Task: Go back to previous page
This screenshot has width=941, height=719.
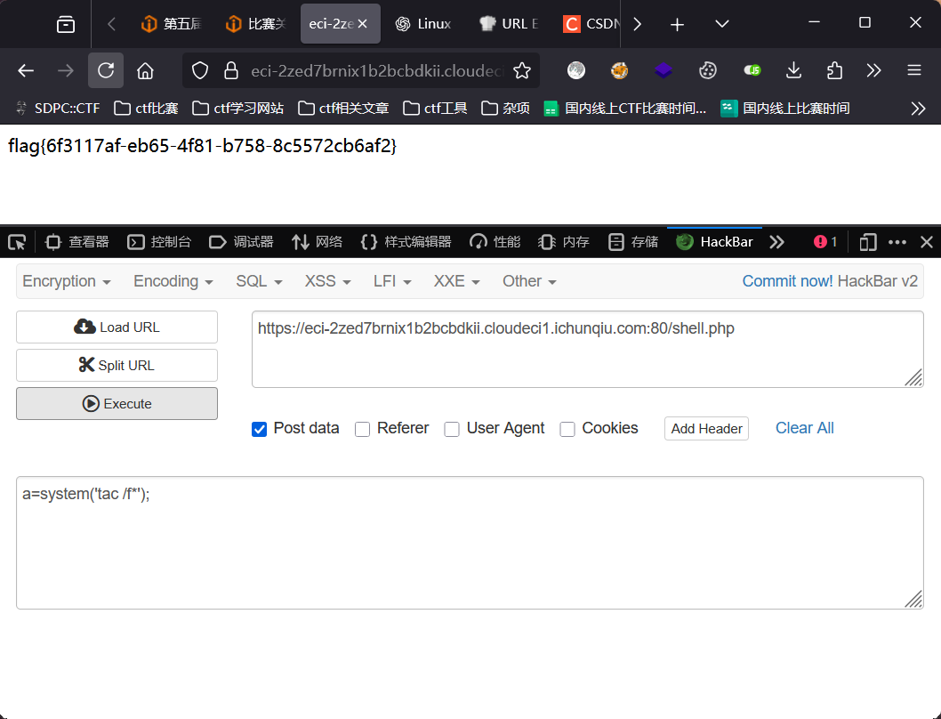Action: point(26,71)
